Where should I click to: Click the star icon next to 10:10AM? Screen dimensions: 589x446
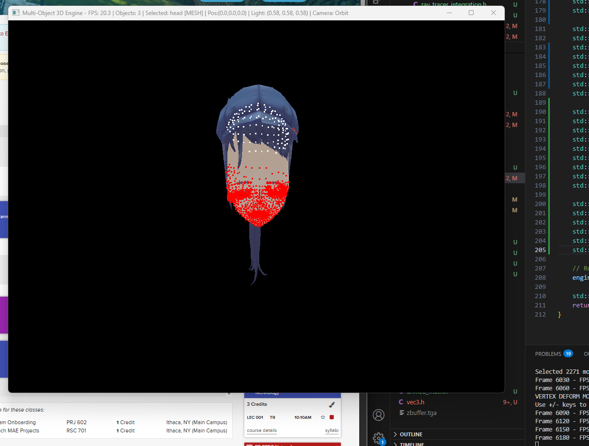323,417
